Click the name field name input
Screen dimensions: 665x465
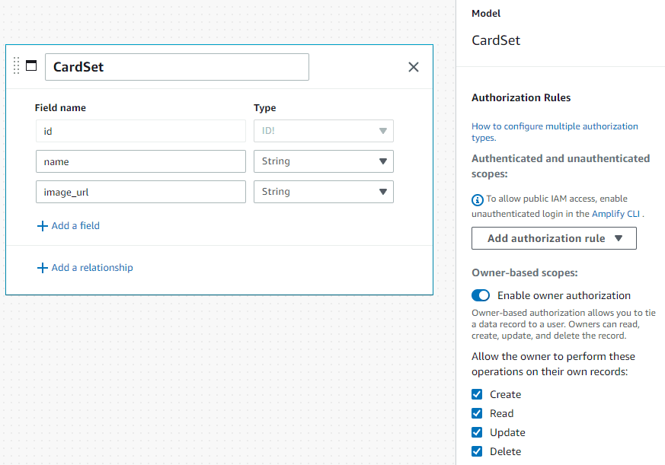point(140,161)
